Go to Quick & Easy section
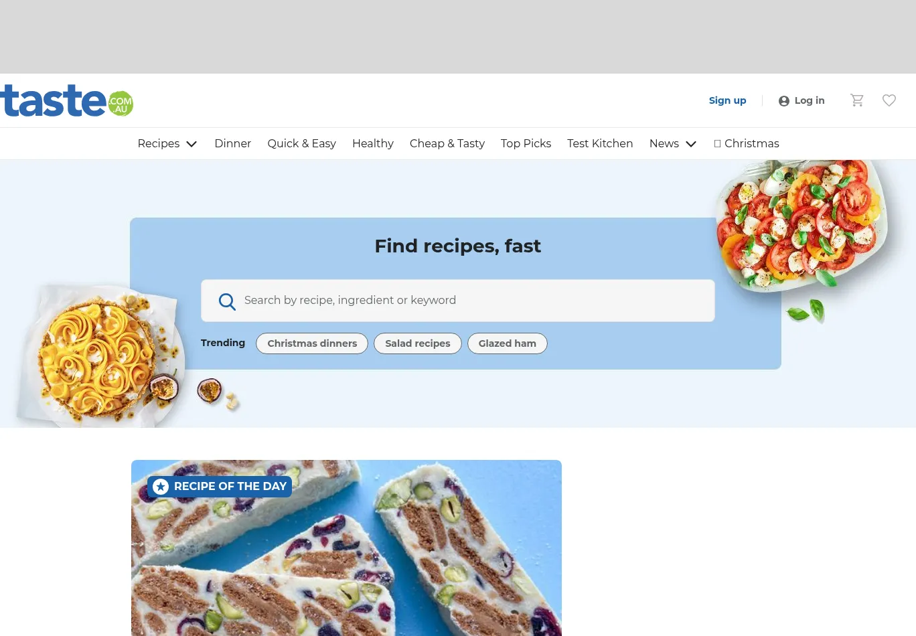 [301, 143]
